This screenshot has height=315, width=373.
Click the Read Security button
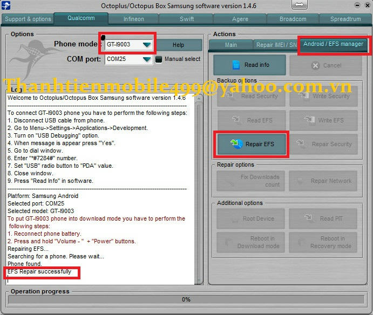coord(251,96)
